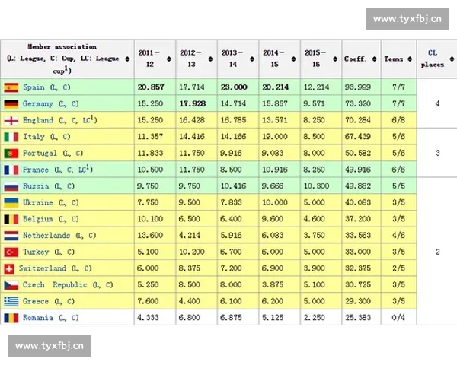Click the Switzerland flag icon
457x365 pixels.
click(x=11, y=268)
